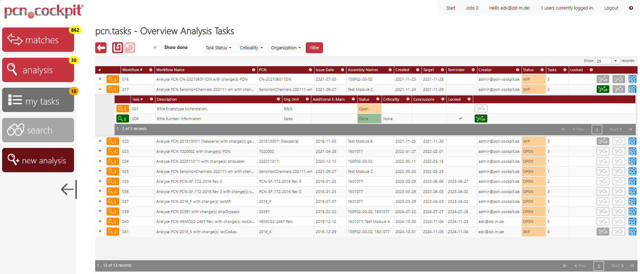This screenshot has width=640, height=274.
Task: Click blue widgets icon for workflow 039
Action: 632,212
